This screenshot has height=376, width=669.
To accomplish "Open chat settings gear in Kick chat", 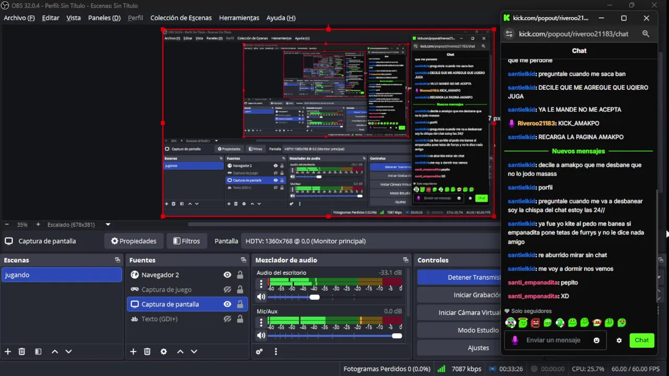I will pyautogui.click(x=619, y=340).
